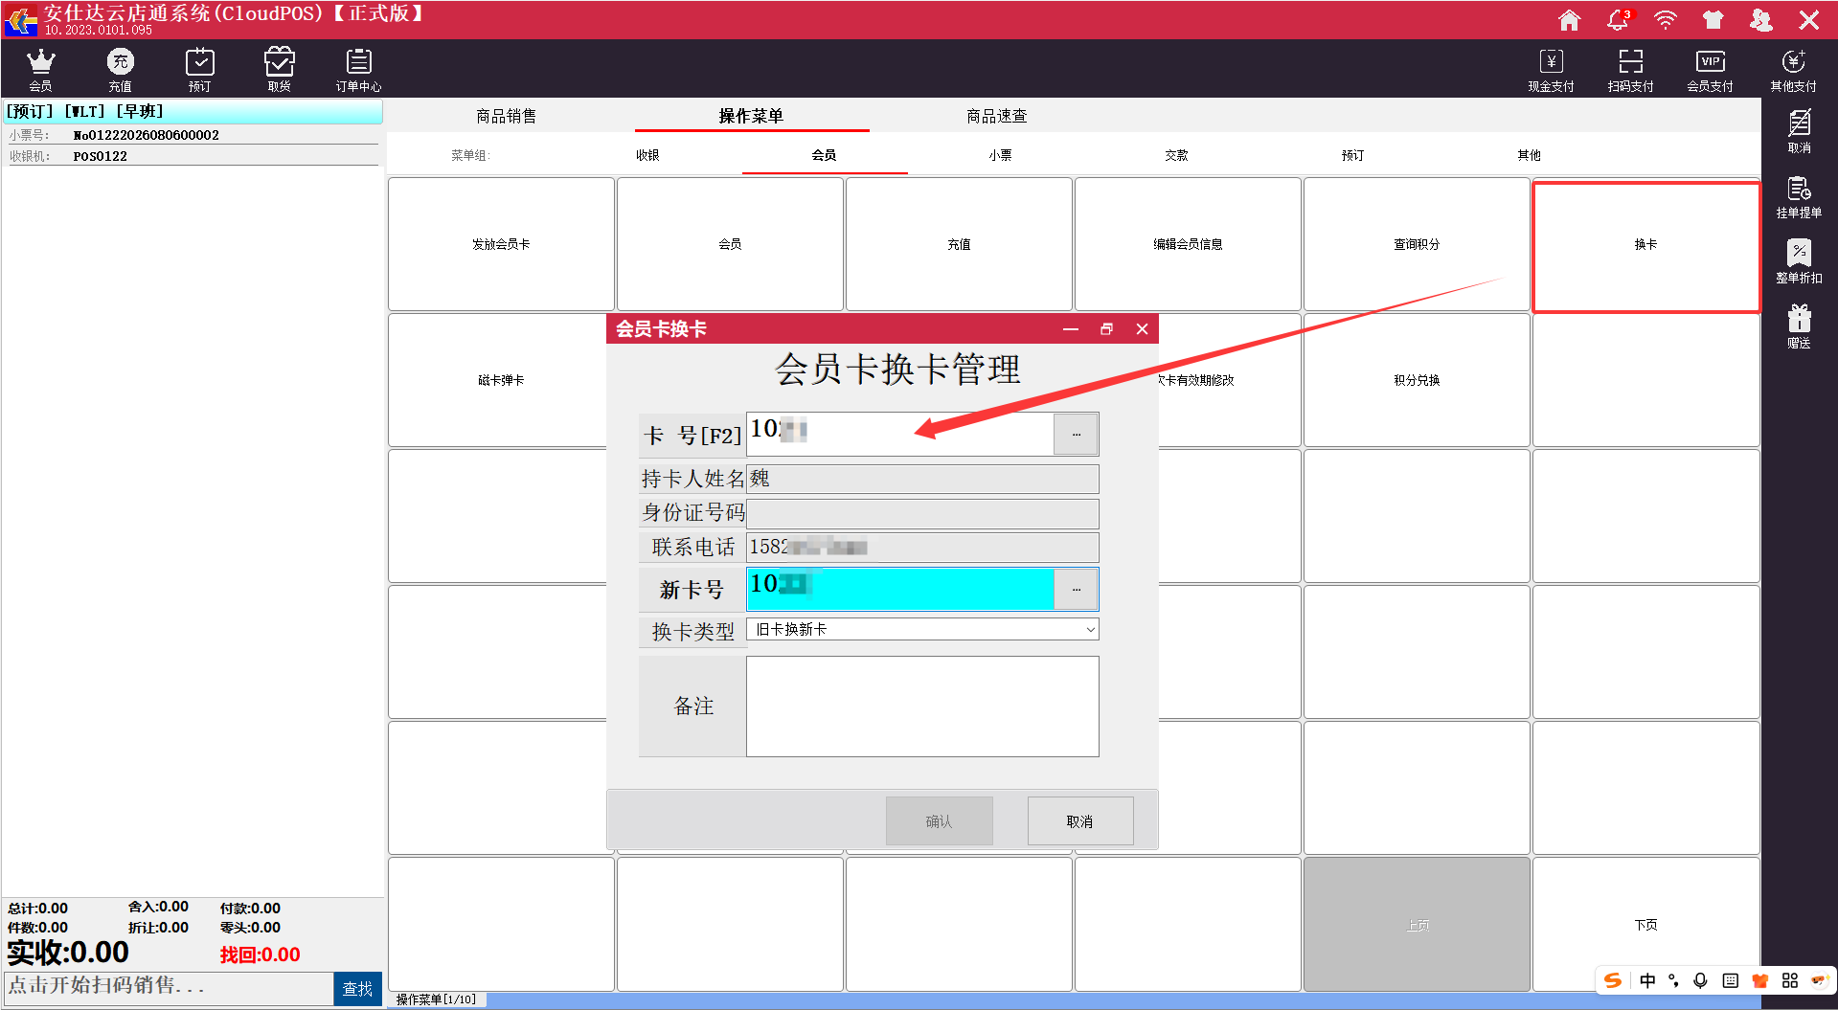Expand the 换卡类型 dropdown
This screenshot has width=1838, height=1010.
[x=1090, y=629]
